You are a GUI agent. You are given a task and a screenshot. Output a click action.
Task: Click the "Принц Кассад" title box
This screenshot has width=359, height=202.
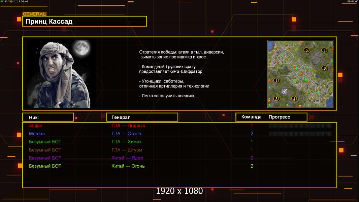[84, 22]
